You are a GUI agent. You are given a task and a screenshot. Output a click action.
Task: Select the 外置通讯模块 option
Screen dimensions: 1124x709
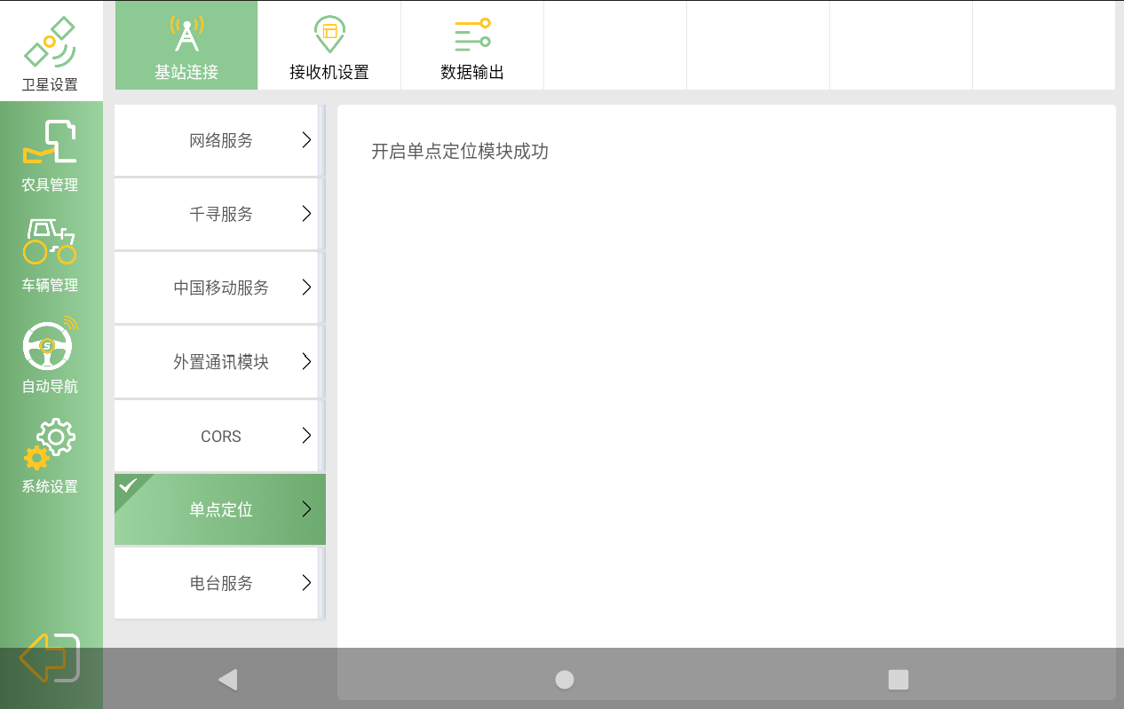click(x=220, y=362)
